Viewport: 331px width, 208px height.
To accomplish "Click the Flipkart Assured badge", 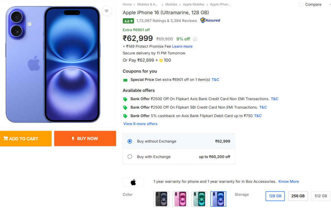I will tap(210, 20).
